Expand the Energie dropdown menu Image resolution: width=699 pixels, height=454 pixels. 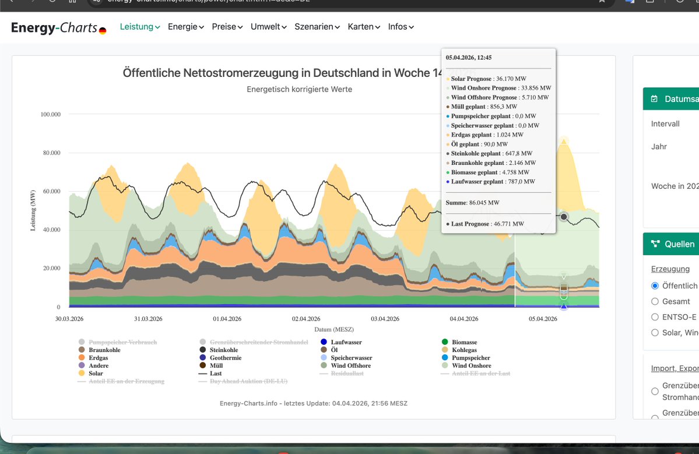pyautogui.click(x=186, y=27)
